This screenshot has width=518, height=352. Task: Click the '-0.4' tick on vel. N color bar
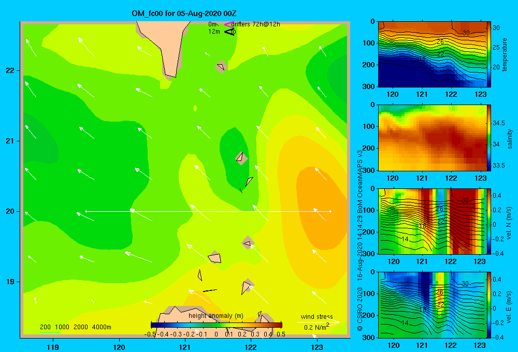(x=498, y=254)
